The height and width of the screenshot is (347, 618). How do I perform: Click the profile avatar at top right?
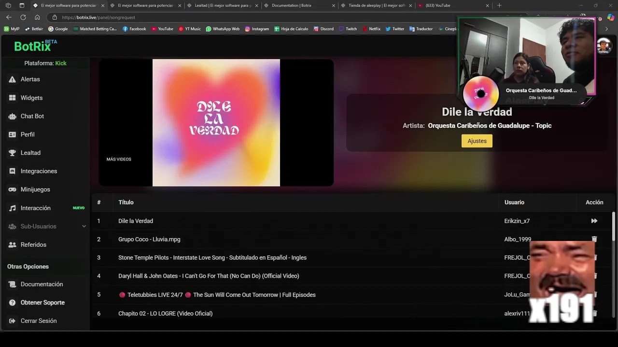click(604, 46)
